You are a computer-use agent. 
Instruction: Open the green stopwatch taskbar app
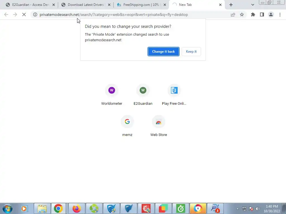coord(181,208)
